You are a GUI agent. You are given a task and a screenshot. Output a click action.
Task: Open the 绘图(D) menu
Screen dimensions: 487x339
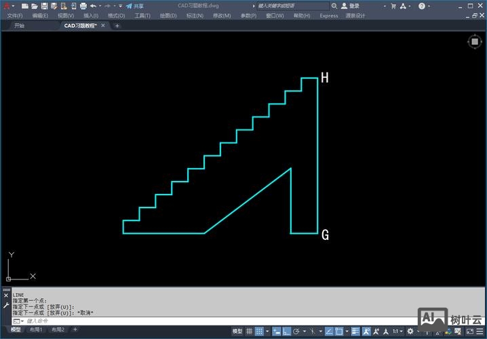point(168,16)
